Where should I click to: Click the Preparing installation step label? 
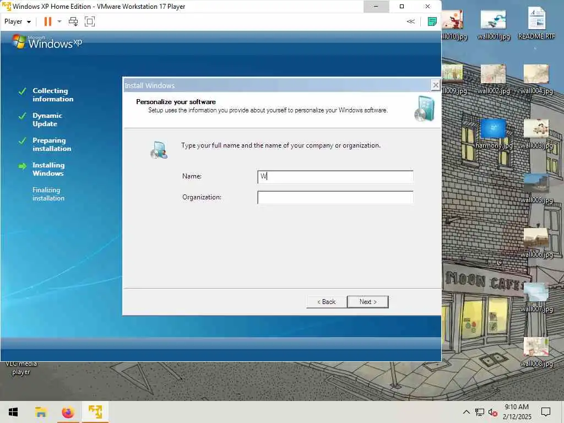coord(52,144)
